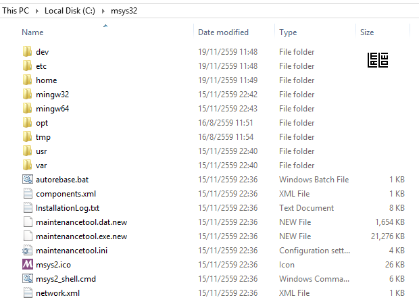Click the maintenancetool.ini settings icon
The image size is (419, 306).
click(x=28, y=250)
